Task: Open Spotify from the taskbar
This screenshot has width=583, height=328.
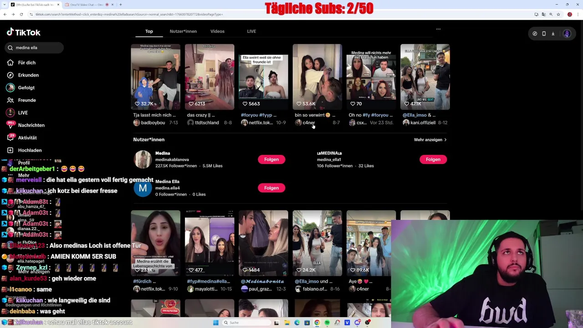Action: coord(327,323)
